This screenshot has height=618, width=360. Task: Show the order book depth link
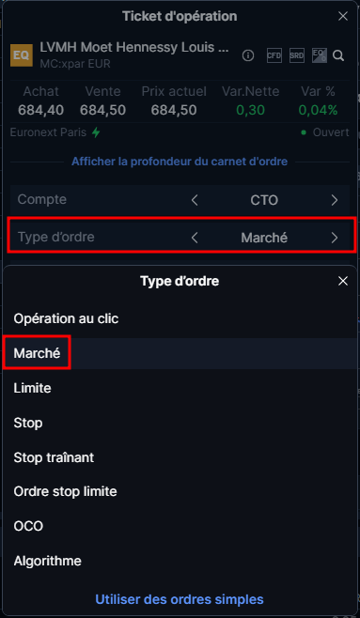click(180, 162)
